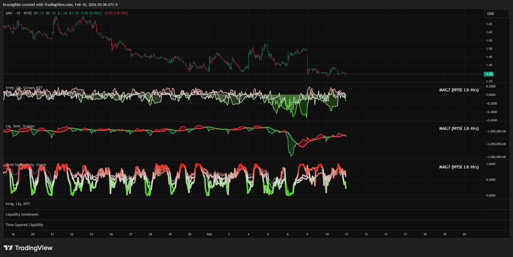Select date 16 on the time axis
This screenshot has height=257, width=513.
pos(13,234)
